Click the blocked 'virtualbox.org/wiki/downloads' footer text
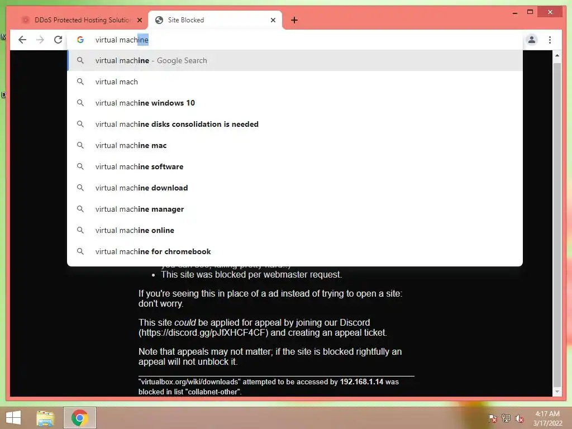Screen dimensions: 572x429 pyautogui.click(x=189, y=382)
